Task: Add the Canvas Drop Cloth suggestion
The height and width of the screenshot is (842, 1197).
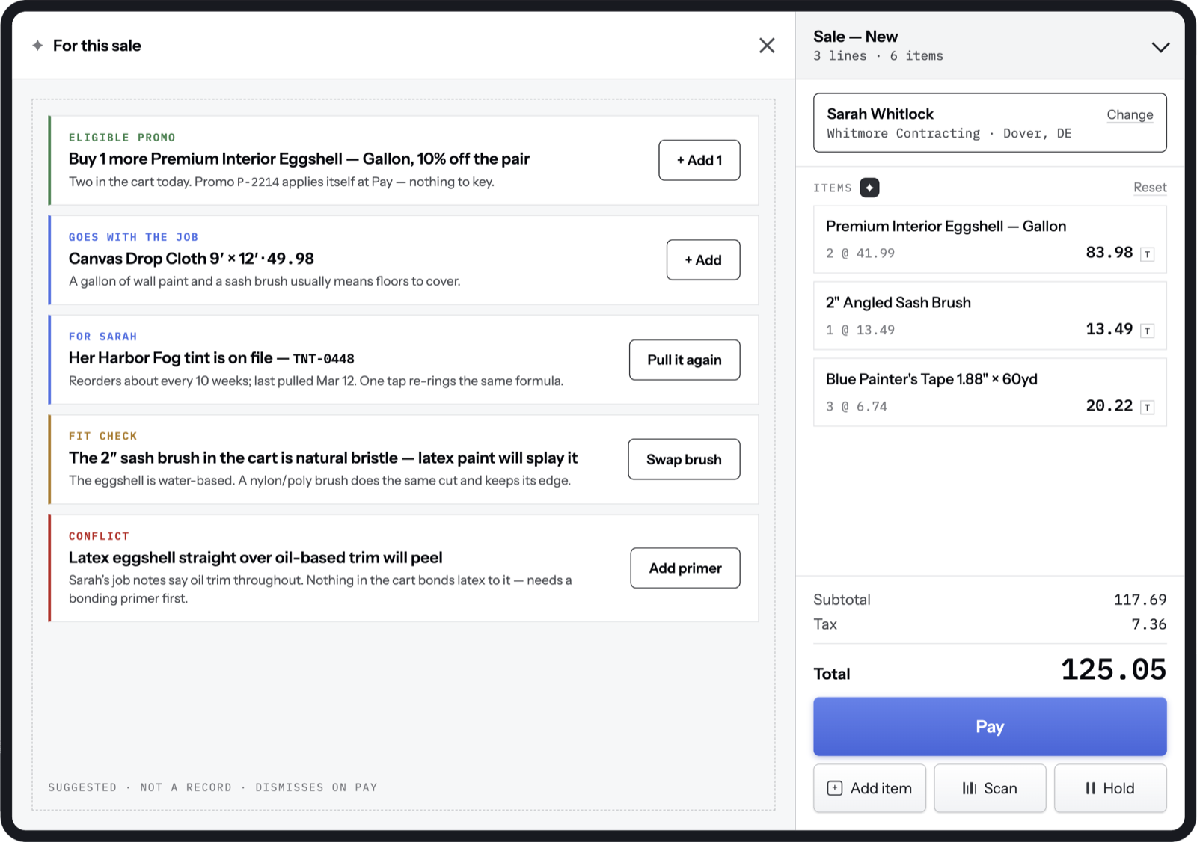Action: [x=703, y=259]
